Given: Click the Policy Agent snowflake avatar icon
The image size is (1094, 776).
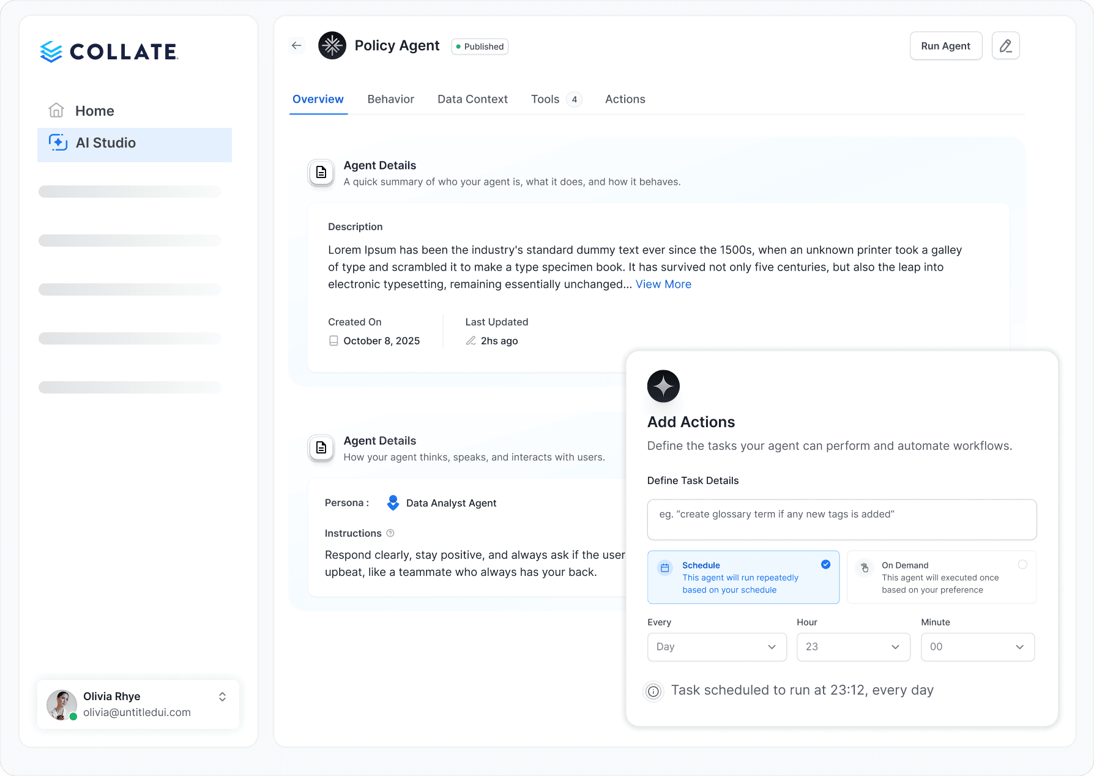Looking at the screenshot, I should tap(332, 45).
